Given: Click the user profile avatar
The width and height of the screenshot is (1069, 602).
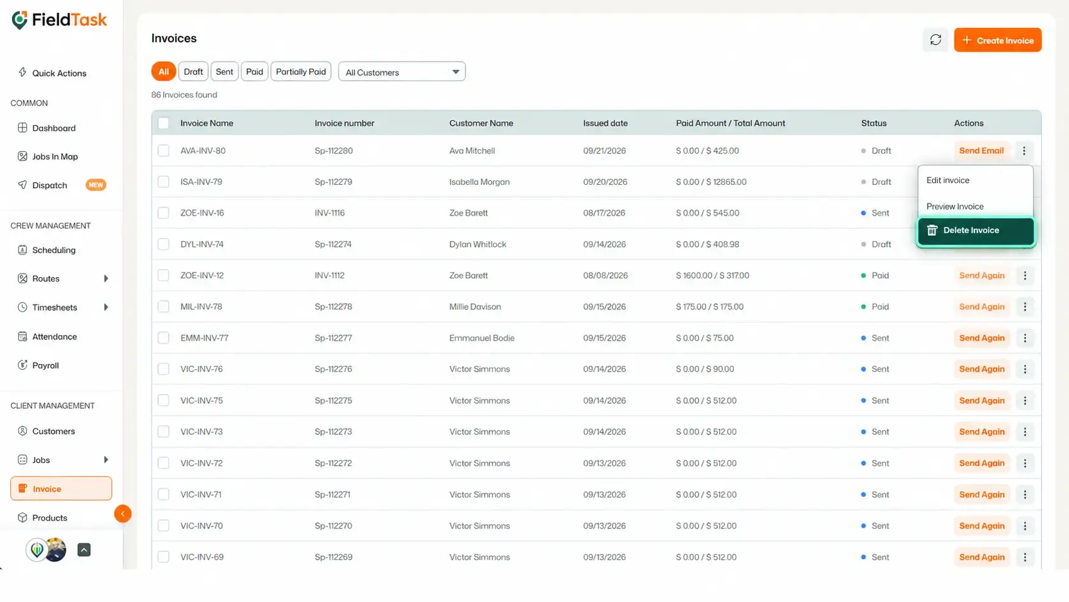Looking at the screenshot, I should (56, 550).
